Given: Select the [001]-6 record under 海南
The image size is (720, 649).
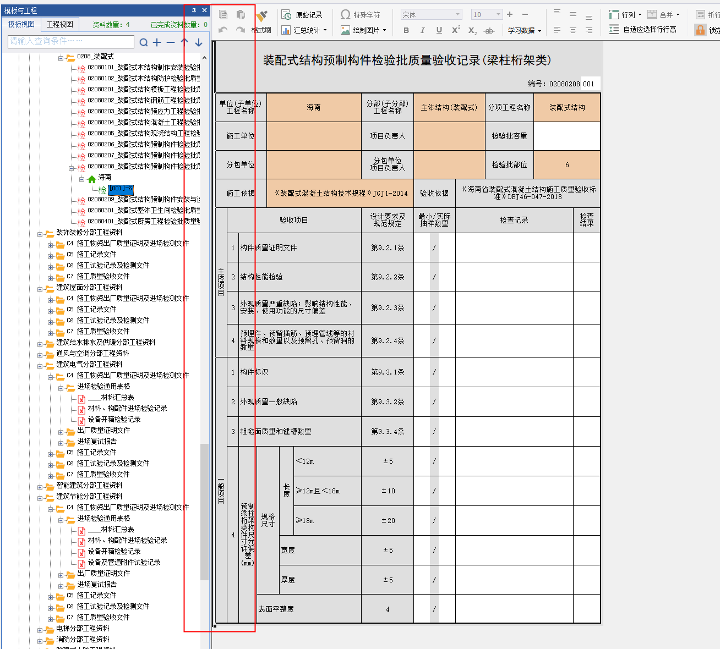Looking at the screenshot, I should 121,189.
